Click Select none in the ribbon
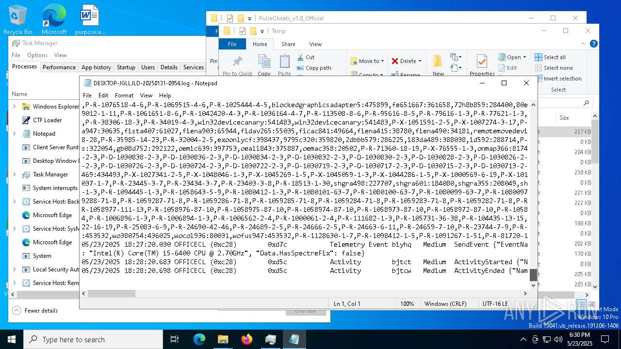This screenshot has height=349, width=621. pyautogui.click(x=554, y=68)
